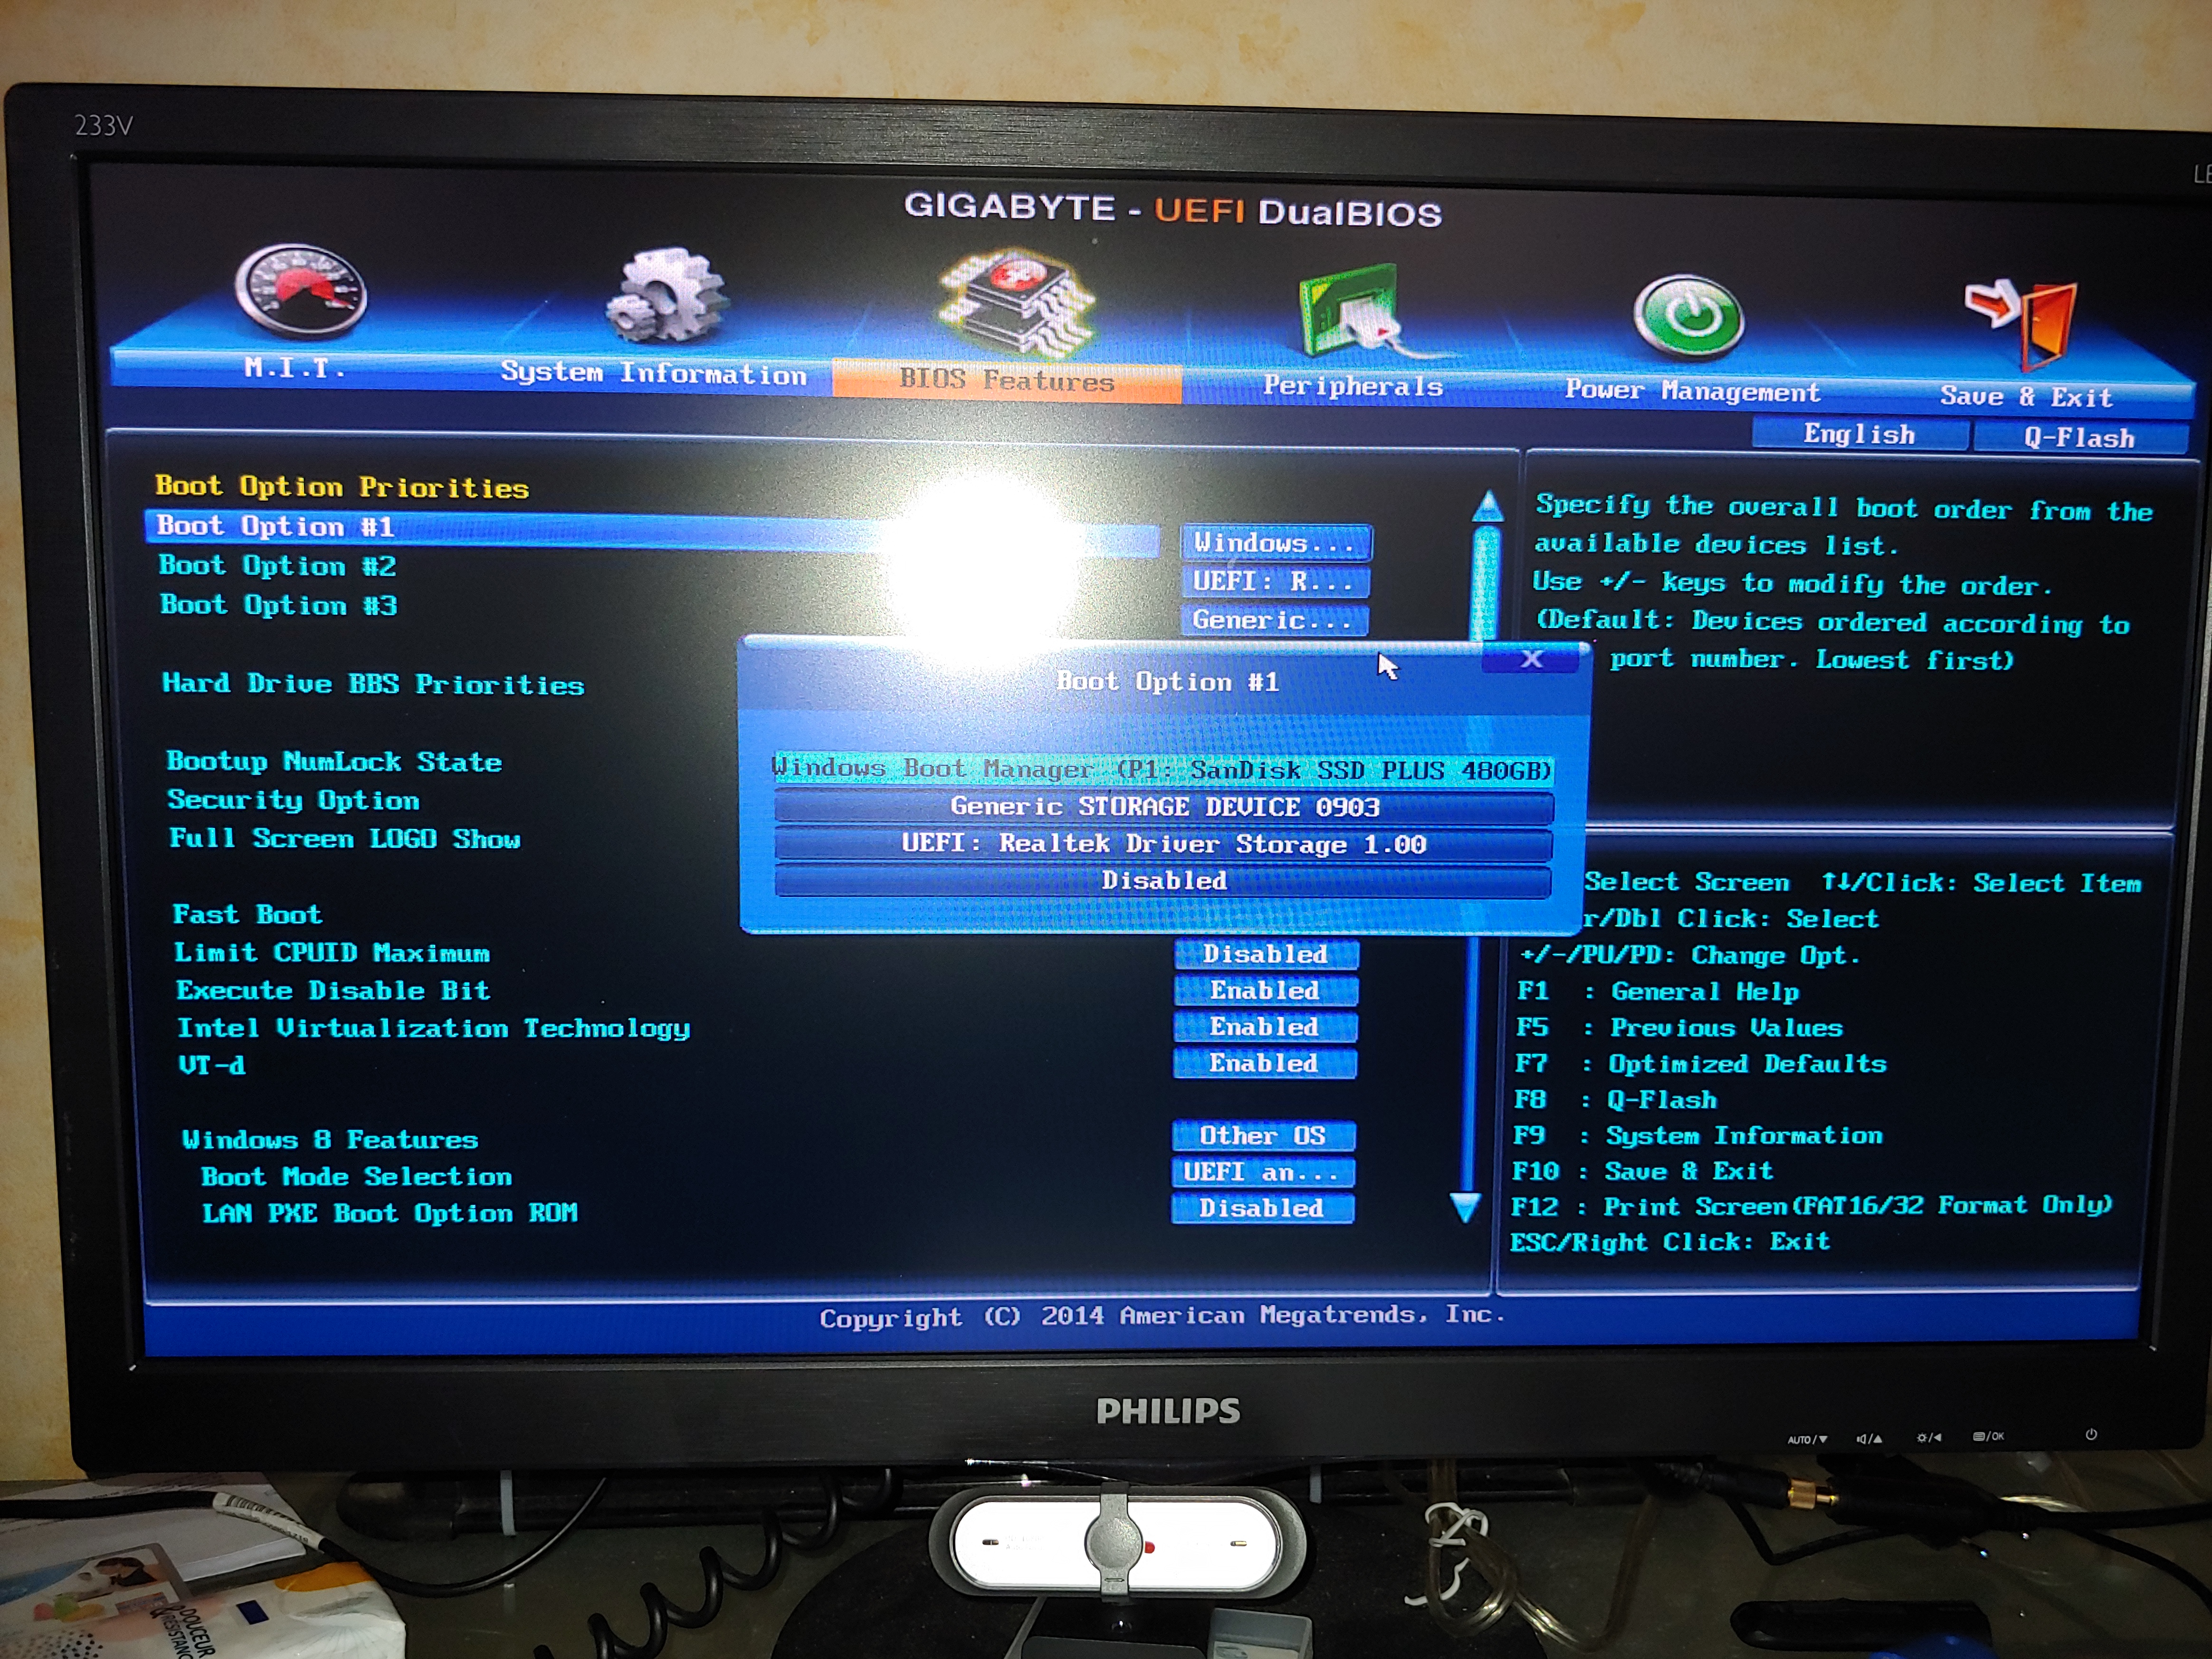Click ESC/Right Click: Exit help line
The image size is (2212, 1659).
coord(1670,1242)
